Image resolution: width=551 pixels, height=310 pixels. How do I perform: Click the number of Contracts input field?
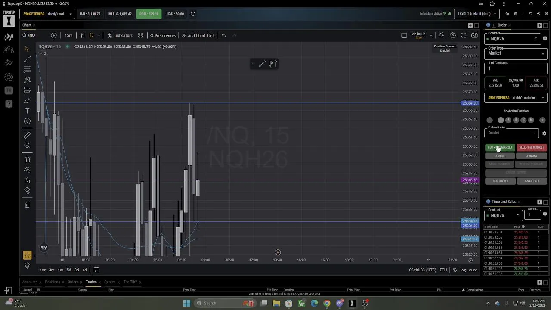(516, 68)
